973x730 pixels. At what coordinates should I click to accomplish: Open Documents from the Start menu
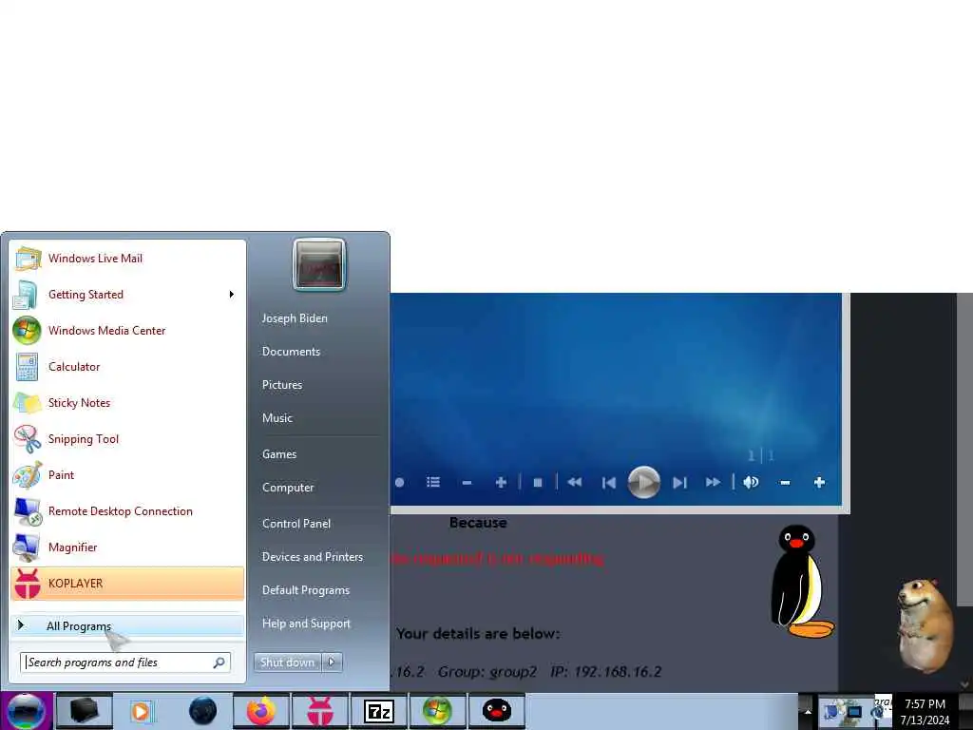click(x=291, y=352)
